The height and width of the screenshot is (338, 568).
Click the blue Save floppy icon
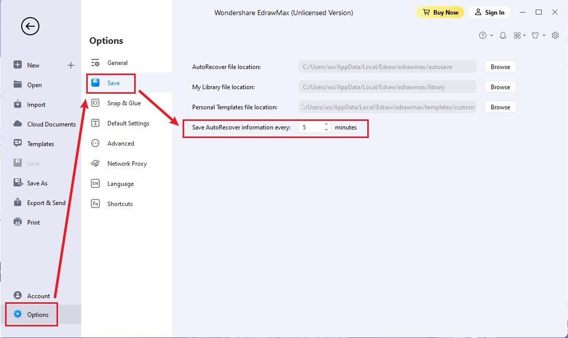[x=95, y=83]
